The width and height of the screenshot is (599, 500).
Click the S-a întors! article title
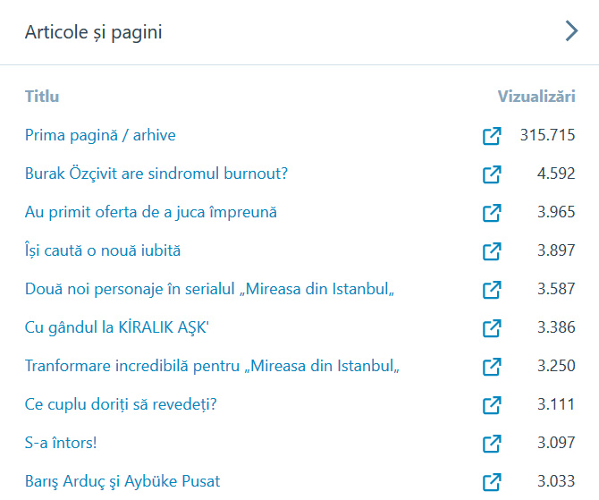tap(63, 444)
